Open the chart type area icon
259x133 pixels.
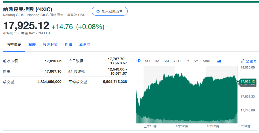pos(219,61)
